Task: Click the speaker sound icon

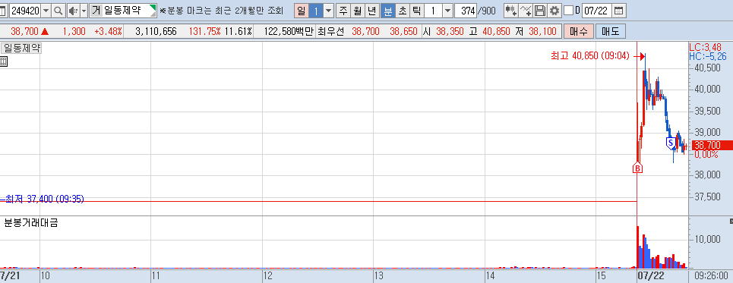Action: pyautogui.click(x=73, y=11)
